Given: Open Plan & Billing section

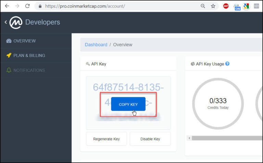Looking at the screenshot, I should click(36, 56).
